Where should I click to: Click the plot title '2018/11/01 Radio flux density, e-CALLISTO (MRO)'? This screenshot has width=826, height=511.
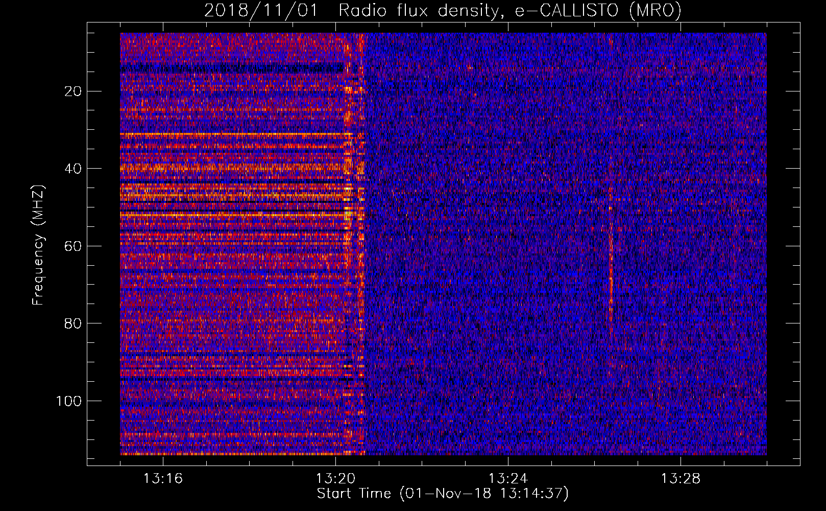click(443, 10)
